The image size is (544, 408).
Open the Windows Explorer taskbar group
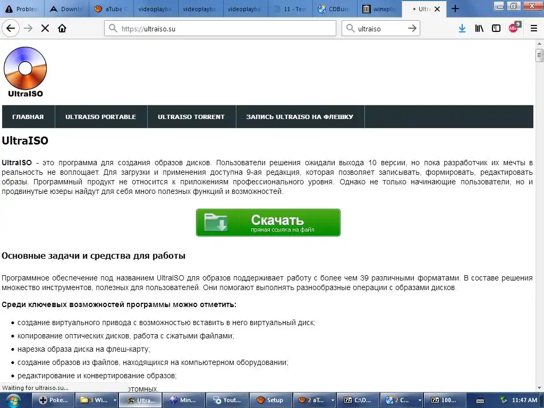pyautogui.click(x=93, y=401)
